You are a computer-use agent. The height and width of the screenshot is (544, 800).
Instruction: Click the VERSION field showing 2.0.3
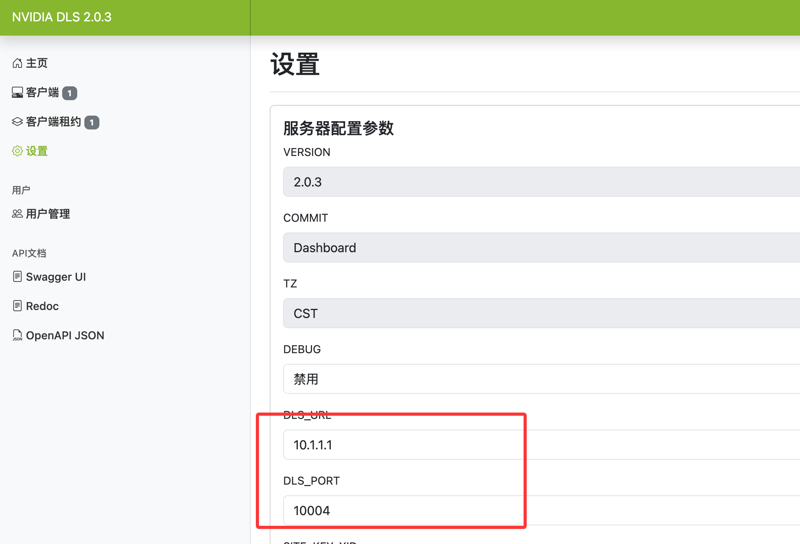tap(541, 182)
